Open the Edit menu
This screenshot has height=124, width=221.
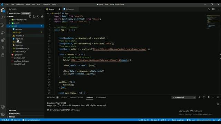[x=12, y=4]
